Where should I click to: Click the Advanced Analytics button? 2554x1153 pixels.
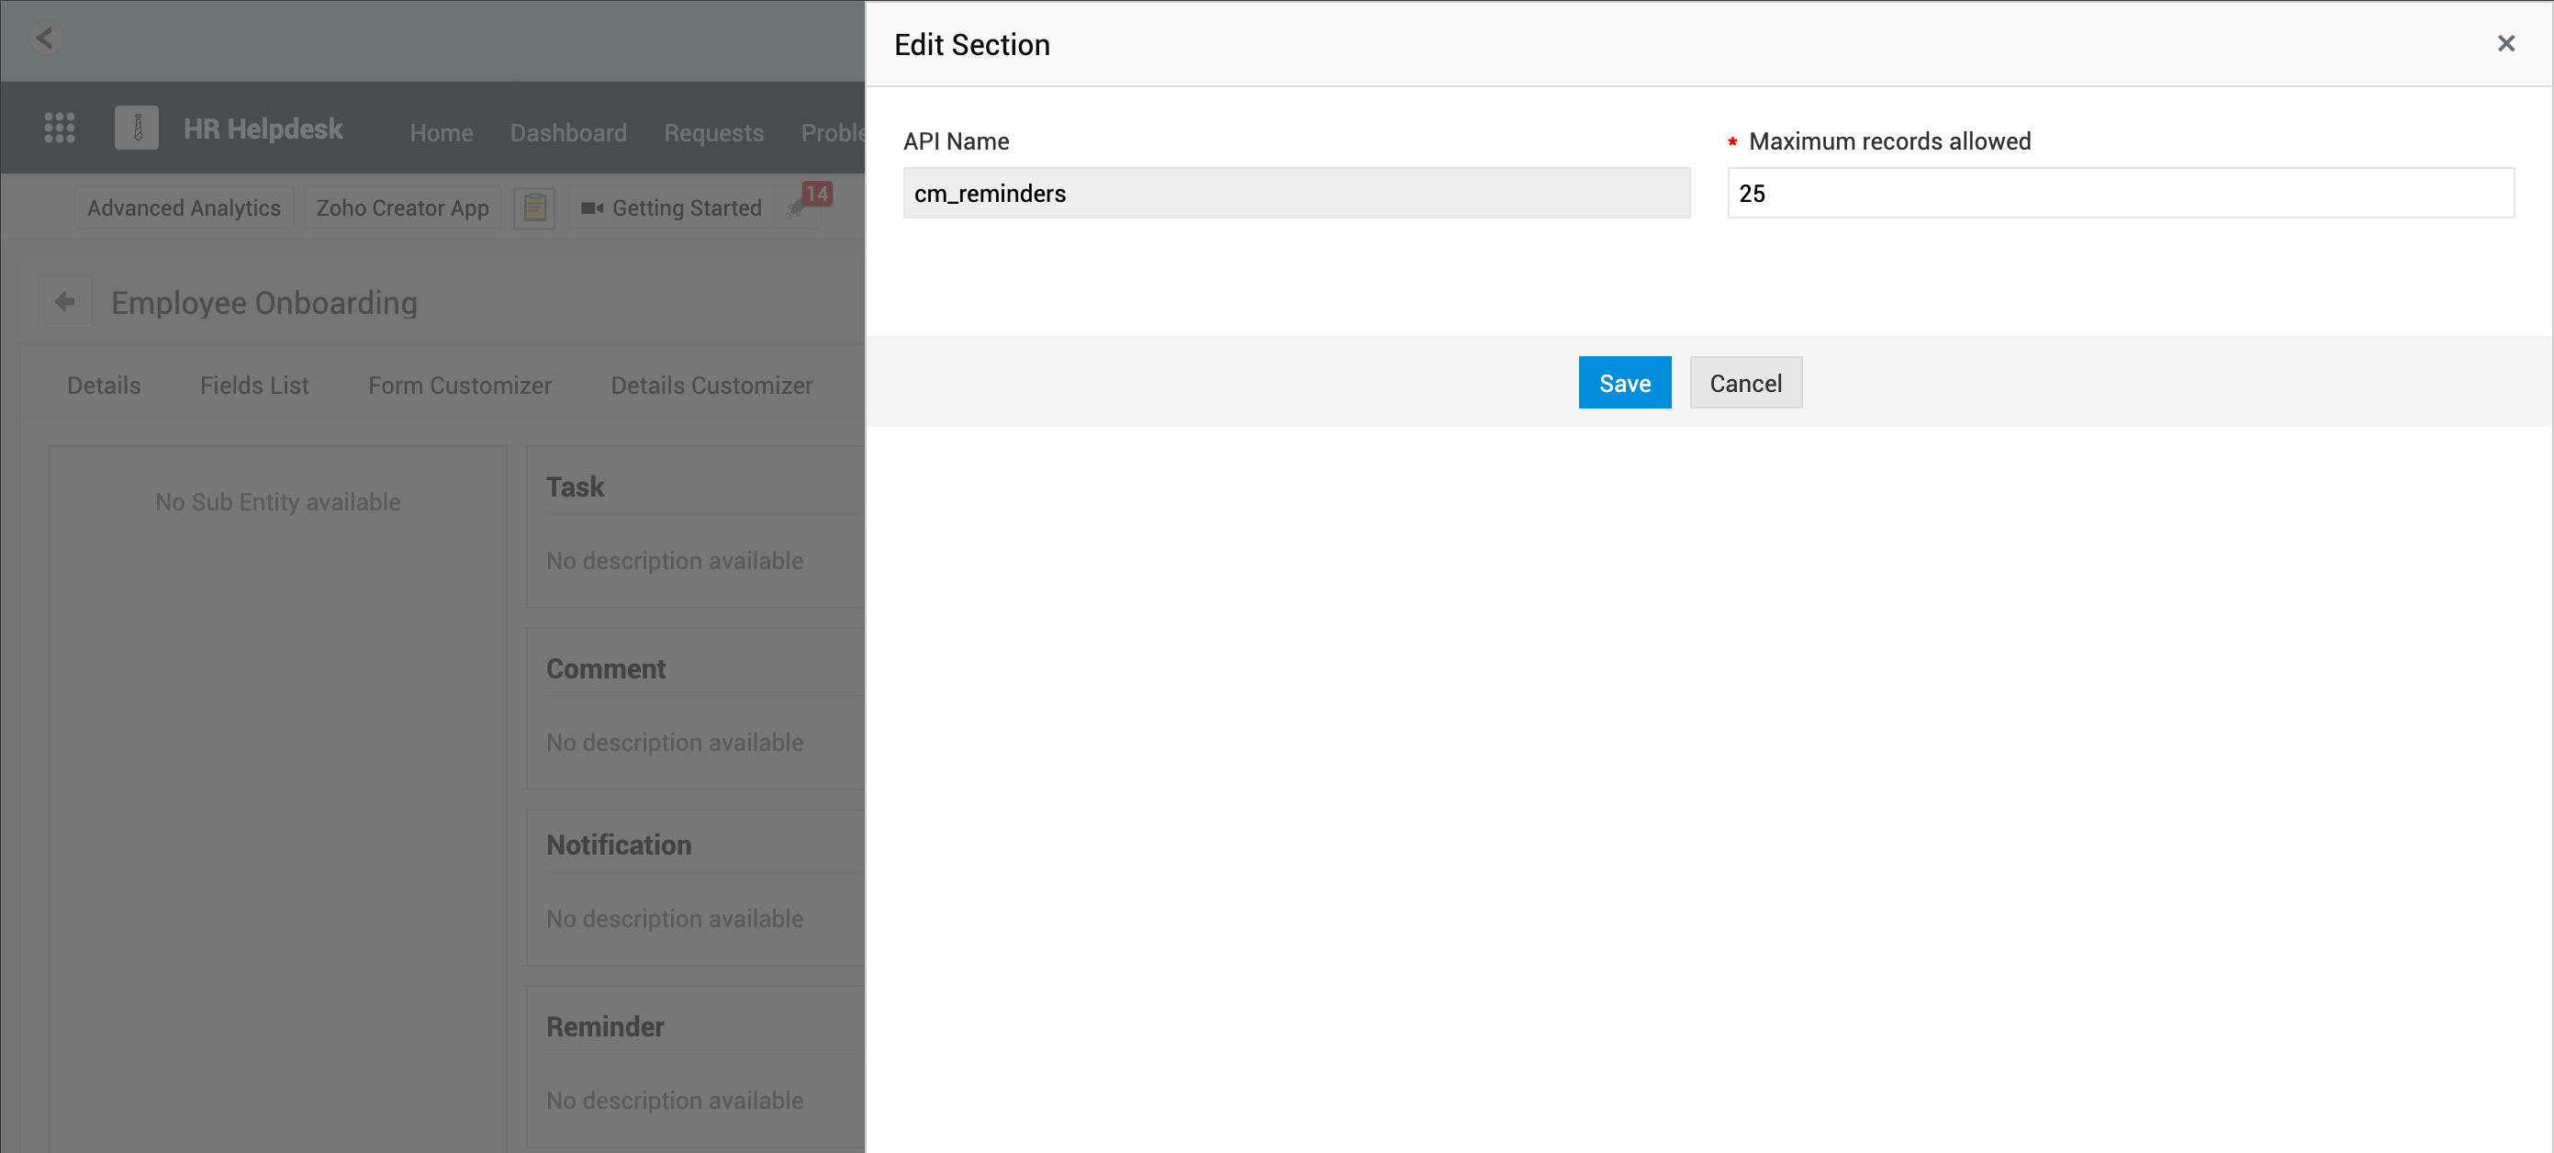pyautogui.click(x=185, y=208)
